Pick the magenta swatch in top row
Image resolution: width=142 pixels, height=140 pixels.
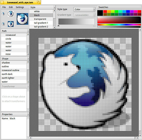[136, 11]
